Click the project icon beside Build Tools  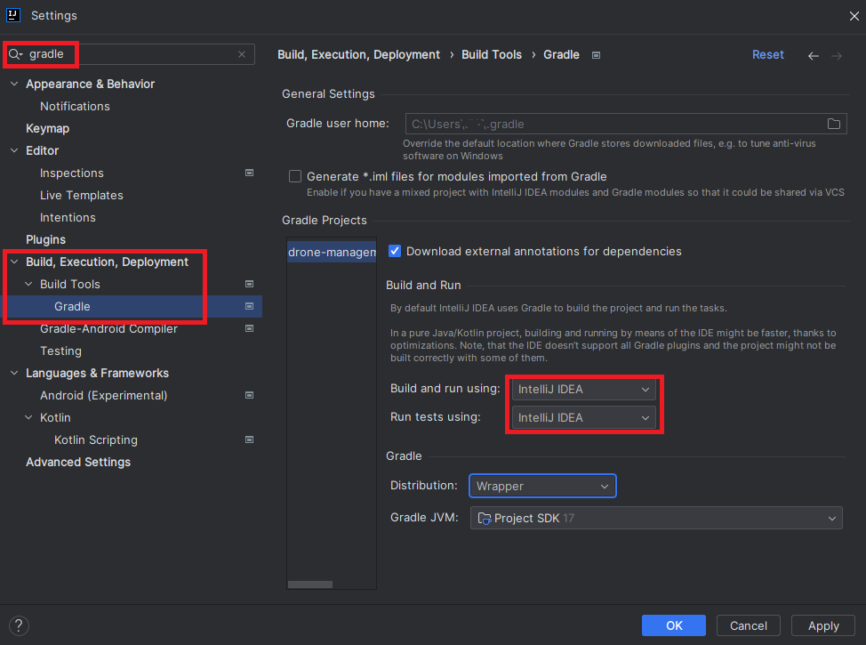249,284
